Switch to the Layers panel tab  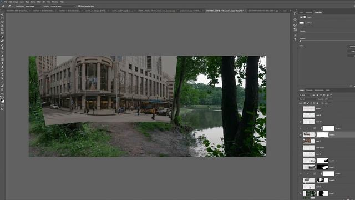pyautogui.click(x=302, y=90)
